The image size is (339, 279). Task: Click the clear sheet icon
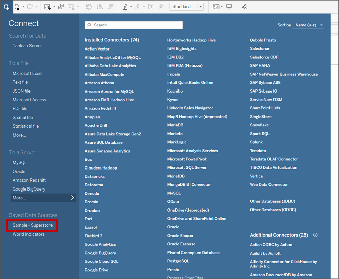(71, 7)
